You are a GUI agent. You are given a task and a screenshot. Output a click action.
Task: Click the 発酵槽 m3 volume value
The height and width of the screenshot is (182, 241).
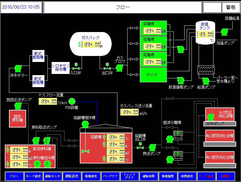click(116, 152)
